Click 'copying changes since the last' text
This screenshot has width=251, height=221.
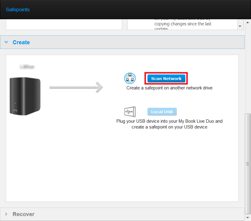[x=183, y=24]
